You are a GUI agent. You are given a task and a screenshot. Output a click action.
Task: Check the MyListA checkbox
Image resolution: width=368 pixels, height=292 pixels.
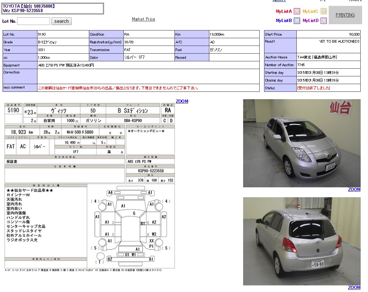click(x=297, y=11)
